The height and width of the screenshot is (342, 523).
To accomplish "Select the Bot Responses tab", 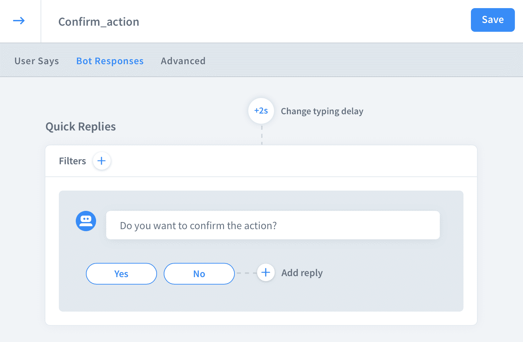I will (110, 61).
